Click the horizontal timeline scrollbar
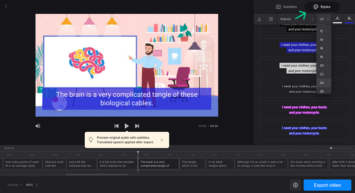The width and height of the screenshot is (355, 193). 97,174
